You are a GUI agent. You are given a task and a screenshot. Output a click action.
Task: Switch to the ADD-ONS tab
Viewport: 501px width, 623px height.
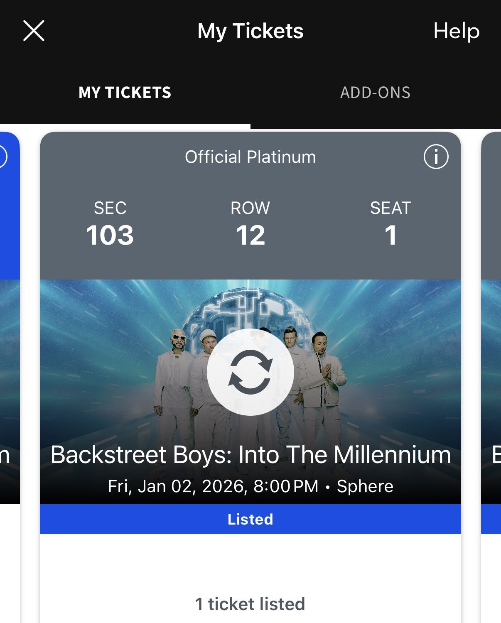click(x=375, y=93)
